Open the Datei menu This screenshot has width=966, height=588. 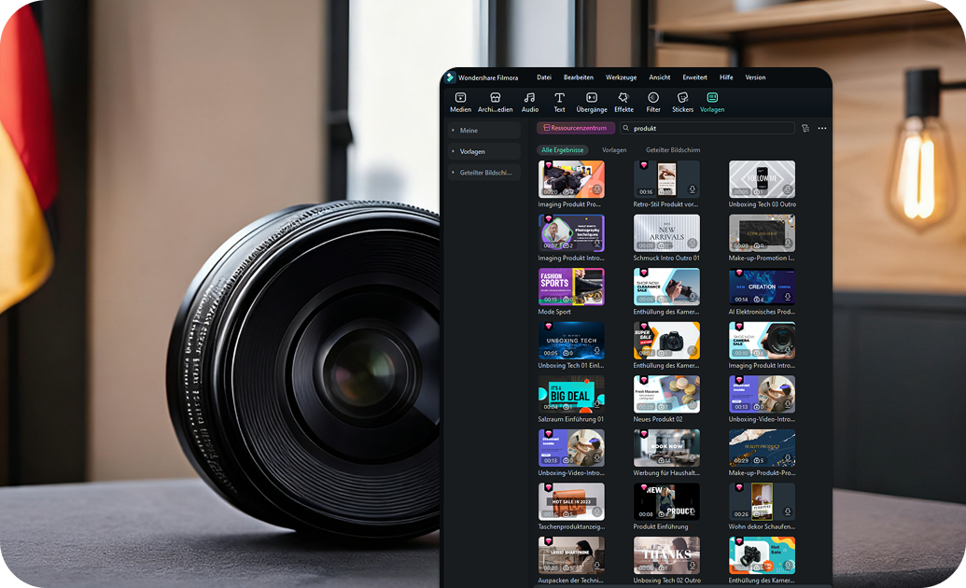pyautogui.click(x=544, y=77)
